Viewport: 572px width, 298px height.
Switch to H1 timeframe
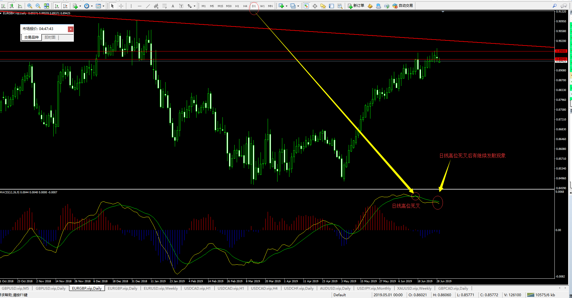tap(237, 6)
